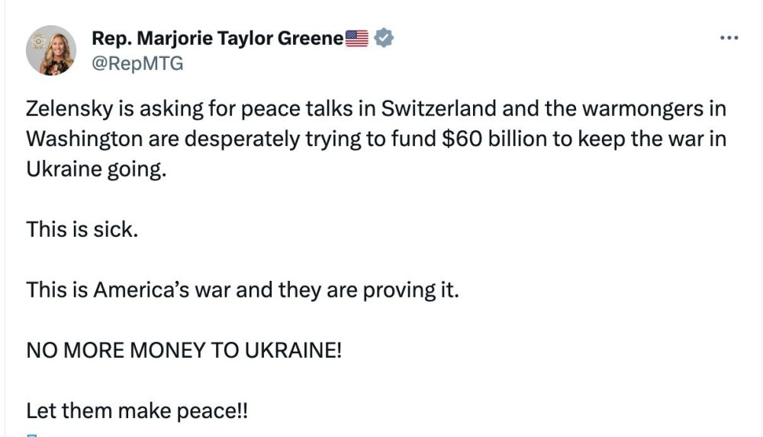Viewport: 763px width, 437px height.
Task: Click 'Ukraine going.' at paragraph end
Action: point(96,170)
